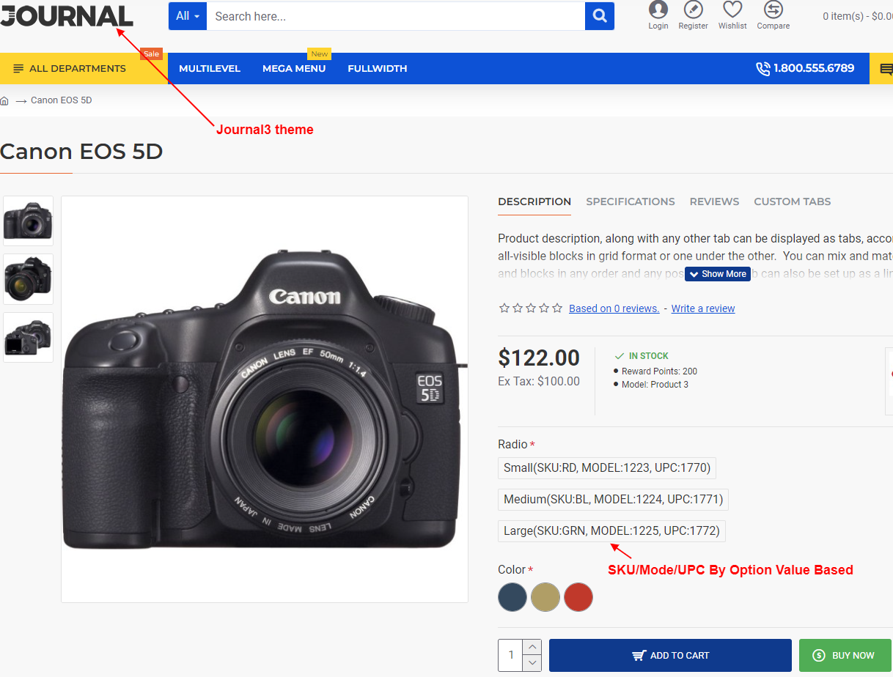The height and width of the screenshot is (677, 893).
Task: Increase quantity with the up arrow
Action: click(532, 648)
